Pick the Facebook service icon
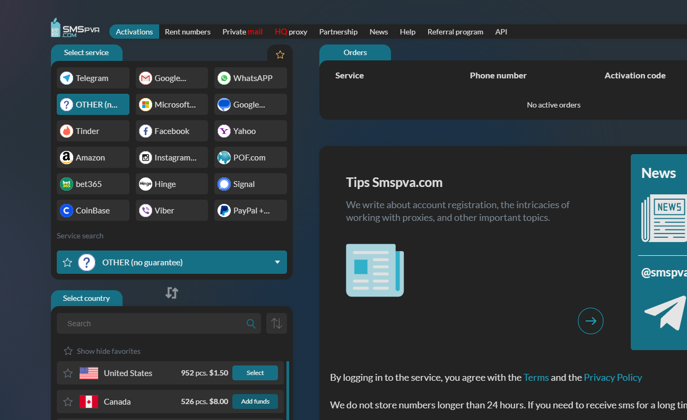Viewport: 687px width, 420px height. pos(145,131)
